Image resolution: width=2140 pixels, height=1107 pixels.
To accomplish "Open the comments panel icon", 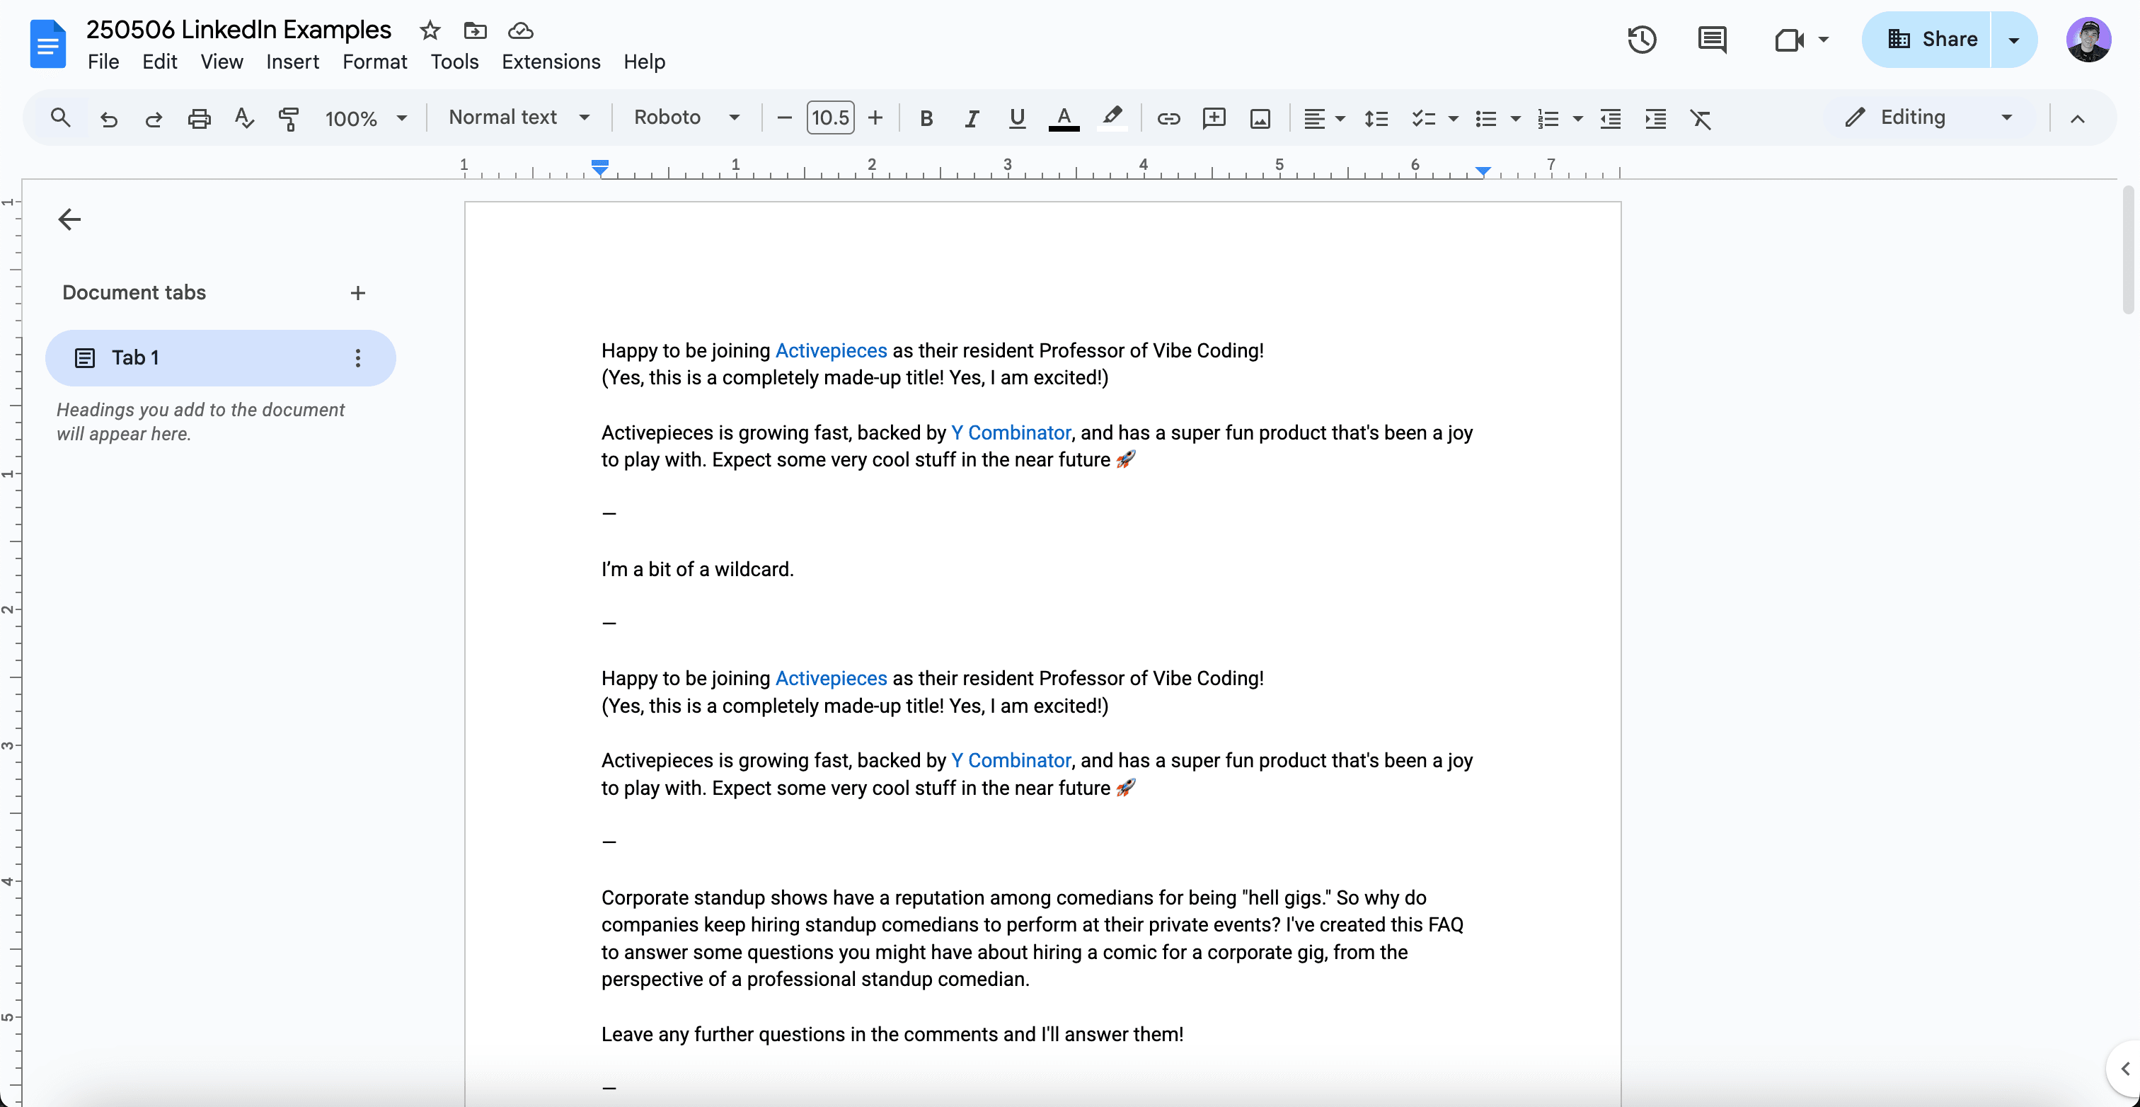I will coord(1711,40).
